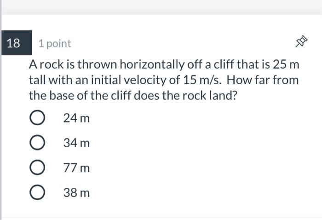Click the '1 point' label
Image resolution: width=322 pixels, height=220 pixels.
click(x=55, y=44)
